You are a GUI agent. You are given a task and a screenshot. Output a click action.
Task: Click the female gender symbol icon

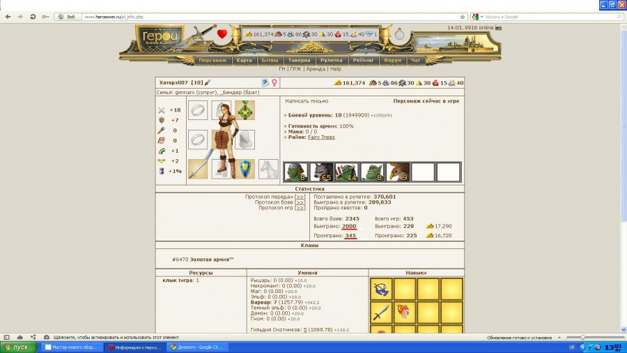click(274, 82)
